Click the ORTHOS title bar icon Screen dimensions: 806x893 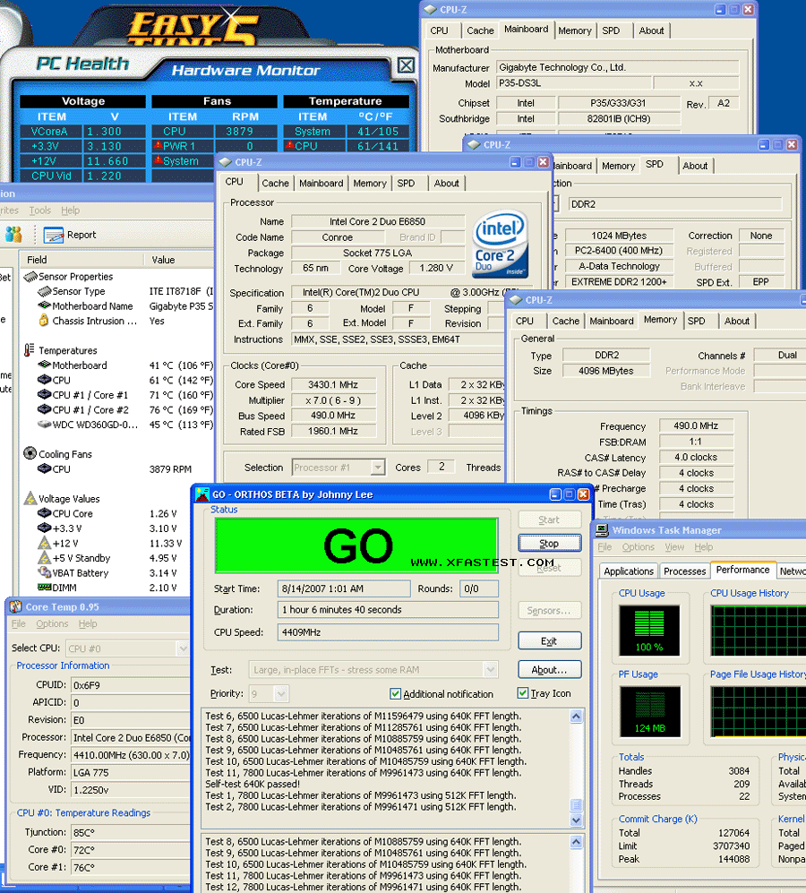[x=202, y=494]
